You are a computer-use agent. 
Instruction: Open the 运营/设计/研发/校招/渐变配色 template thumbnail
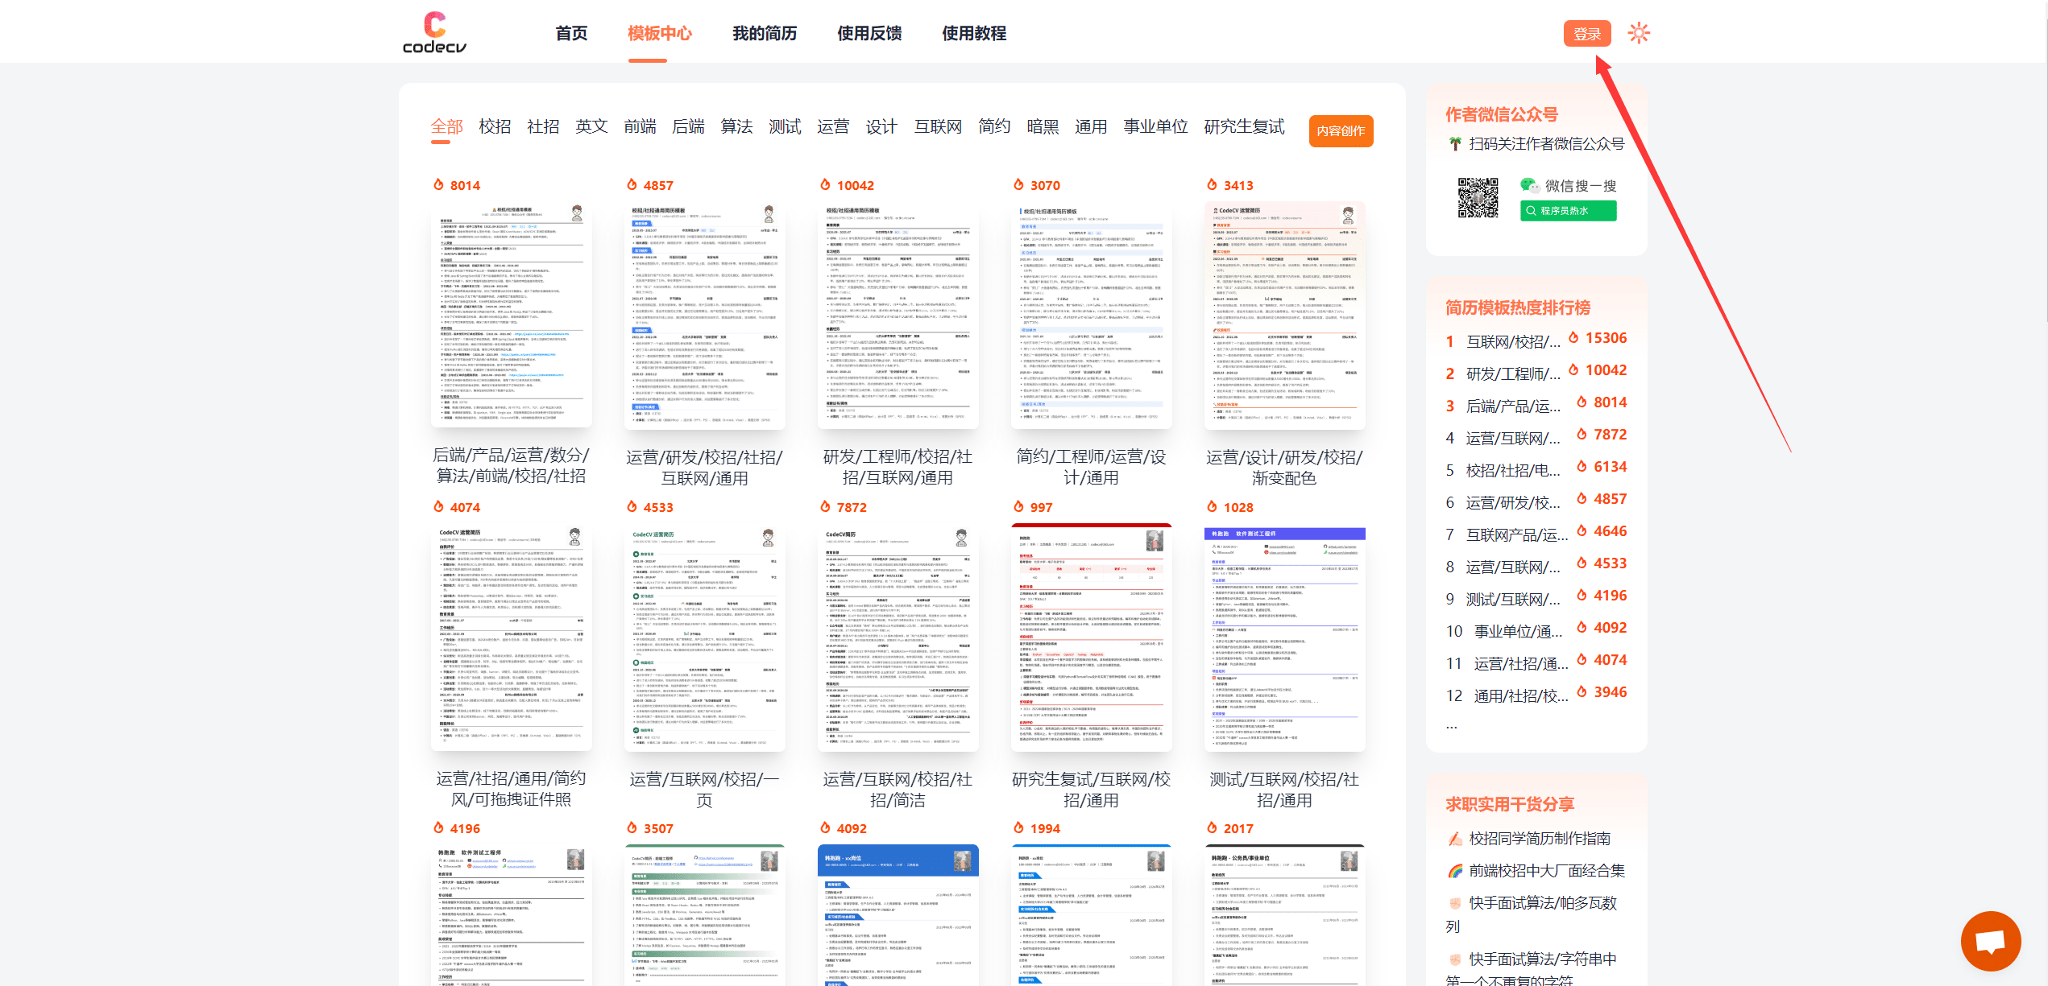[1284, 316]
